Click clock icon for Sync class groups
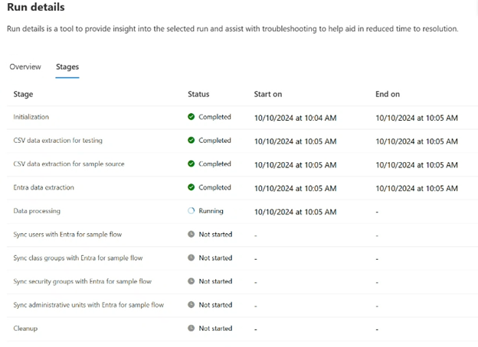Screen dimensions: 478x347 pyautogui.click(x=192, y=258)
